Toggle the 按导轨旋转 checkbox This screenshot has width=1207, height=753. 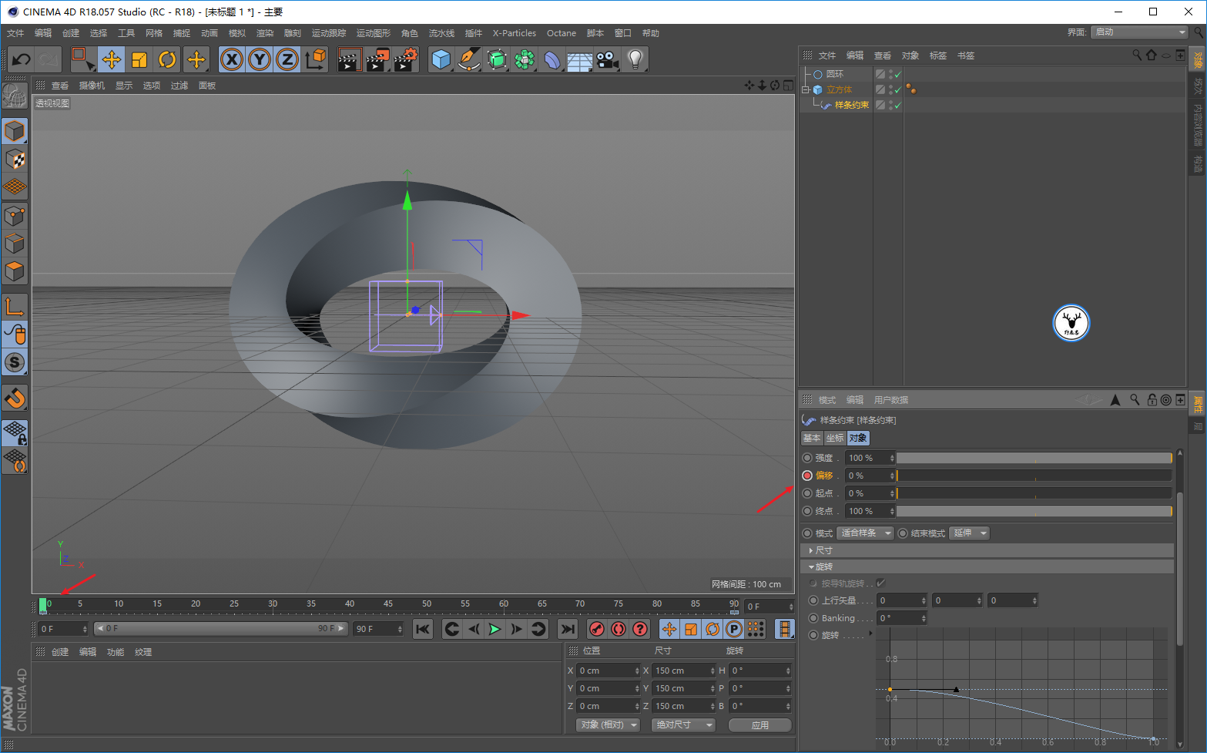point(880,583)
